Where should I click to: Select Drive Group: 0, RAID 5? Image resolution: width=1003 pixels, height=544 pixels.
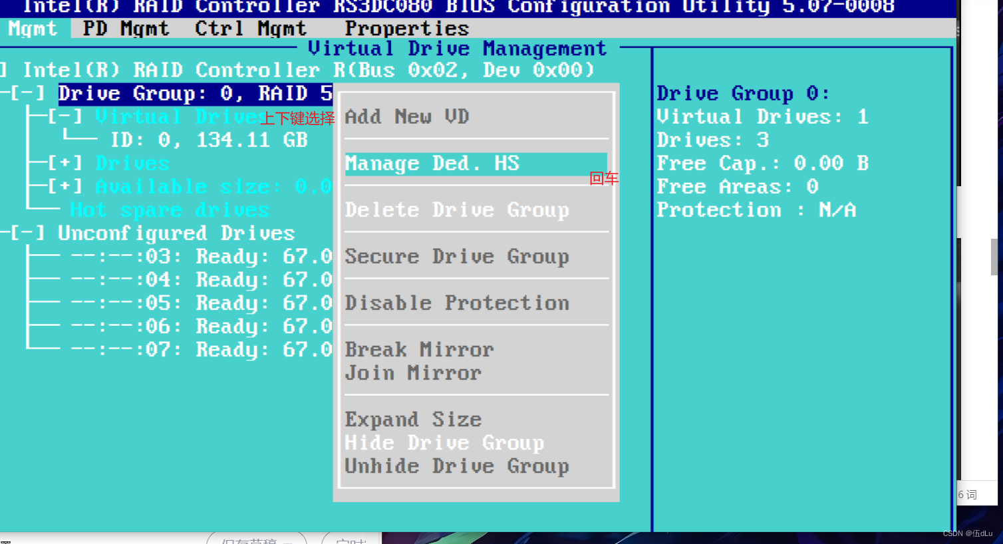point(195,94)
